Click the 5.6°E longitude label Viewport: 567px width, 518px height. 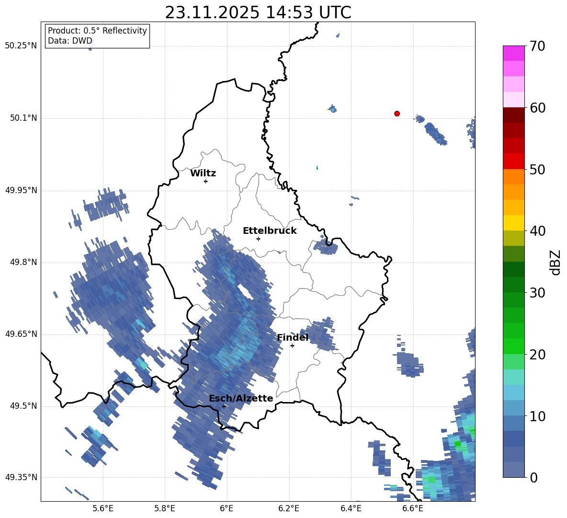click(x=103, y=508)
